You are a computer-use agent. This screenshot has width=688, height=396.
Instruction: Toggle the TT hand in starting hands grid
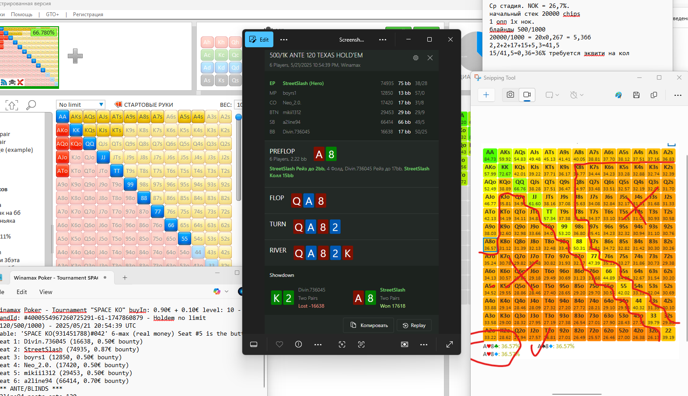117,171
